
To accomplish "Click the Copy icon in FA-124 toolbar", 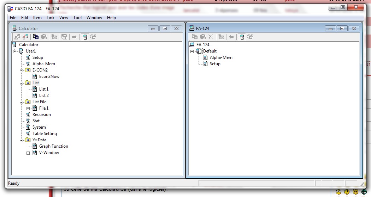I will (195, 37).
